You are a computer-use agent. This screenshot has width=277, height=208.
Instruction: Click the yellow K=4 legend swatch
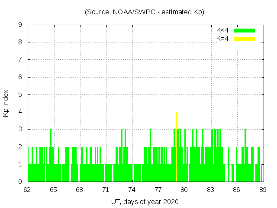[x=245, y=39]
